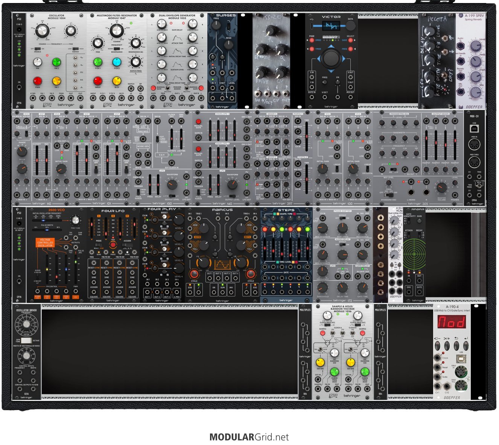Click the MIDI THRU socket on the MIDI-CV module
The image size is (499, 445).
point(474,162)
